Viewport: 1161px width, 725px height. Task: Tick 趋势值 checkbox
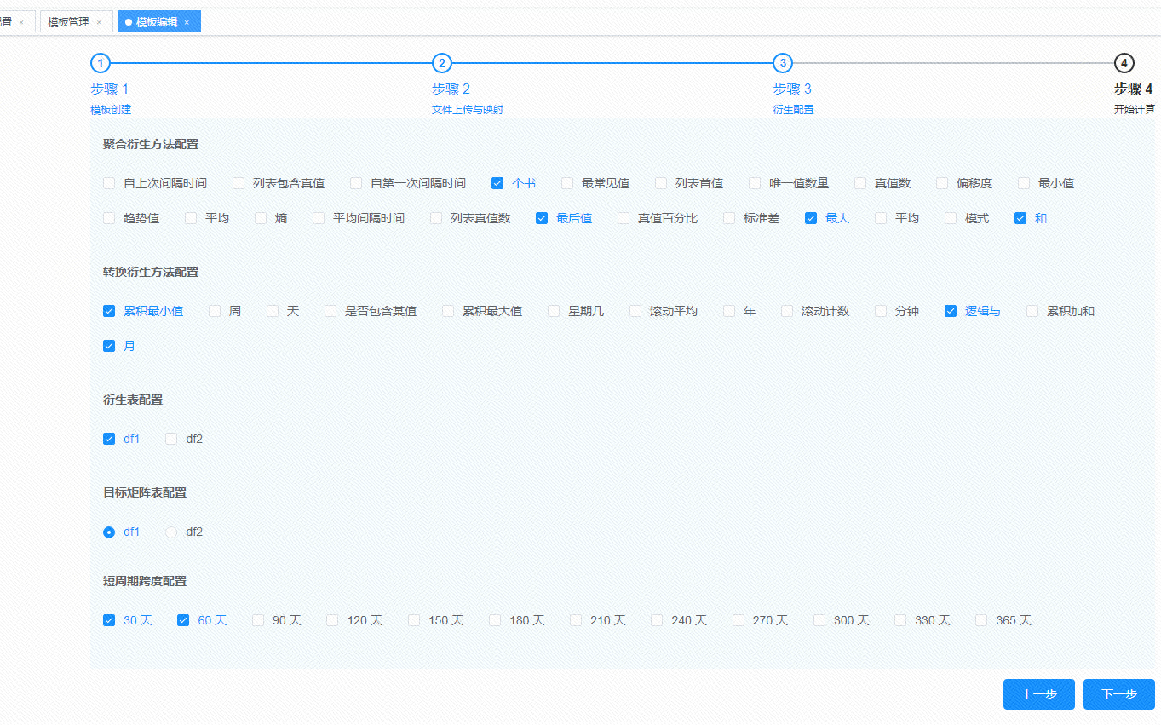click(109, 218)
